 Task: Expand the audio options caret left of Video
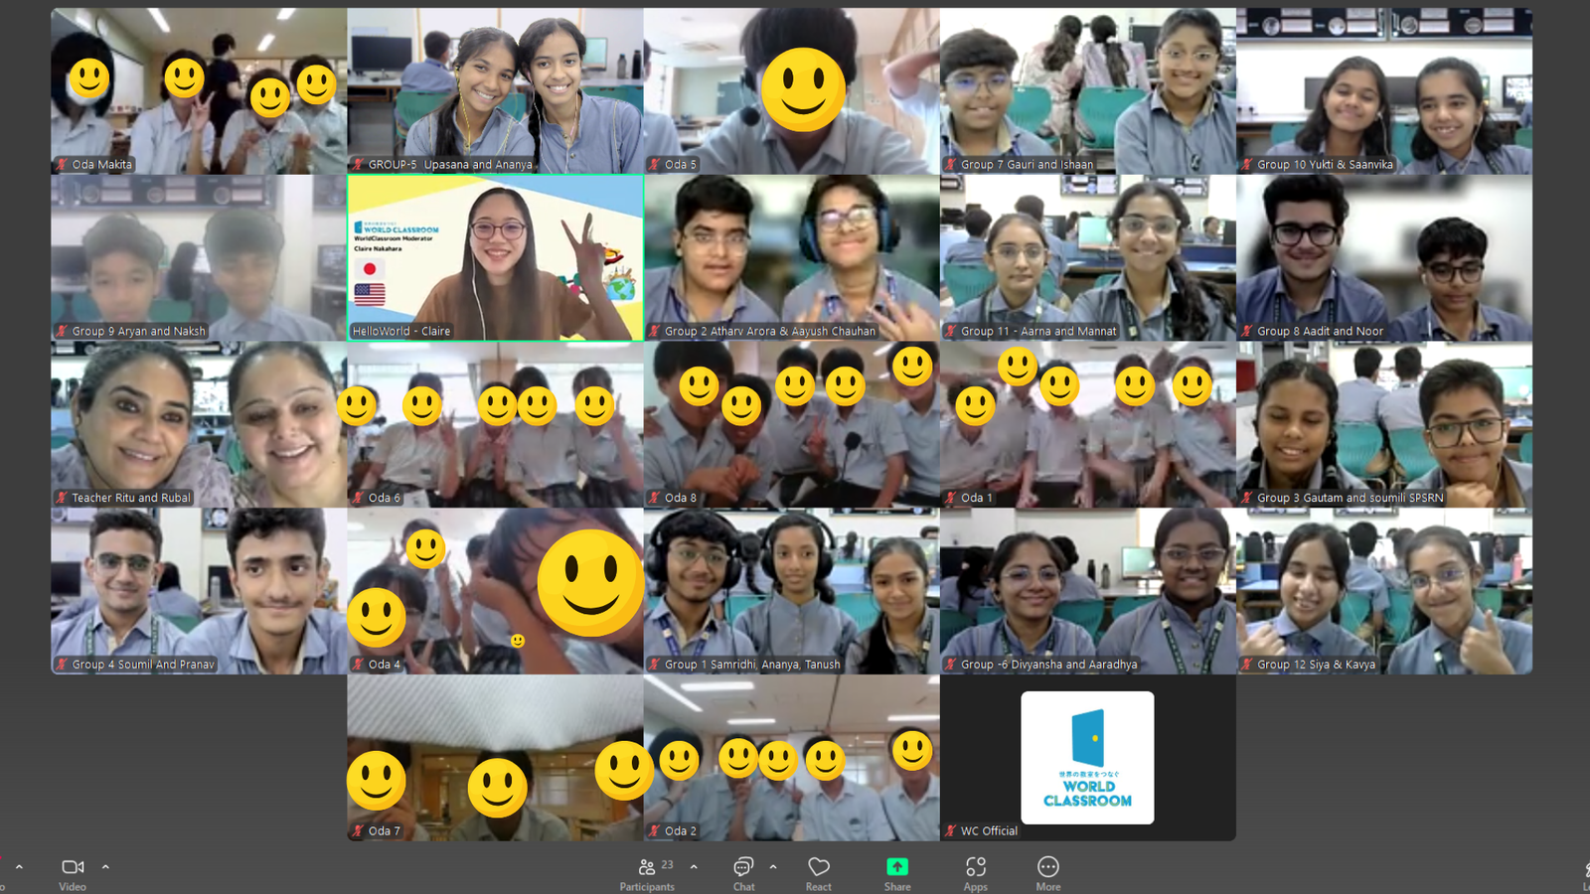click(x=19, y=867)
